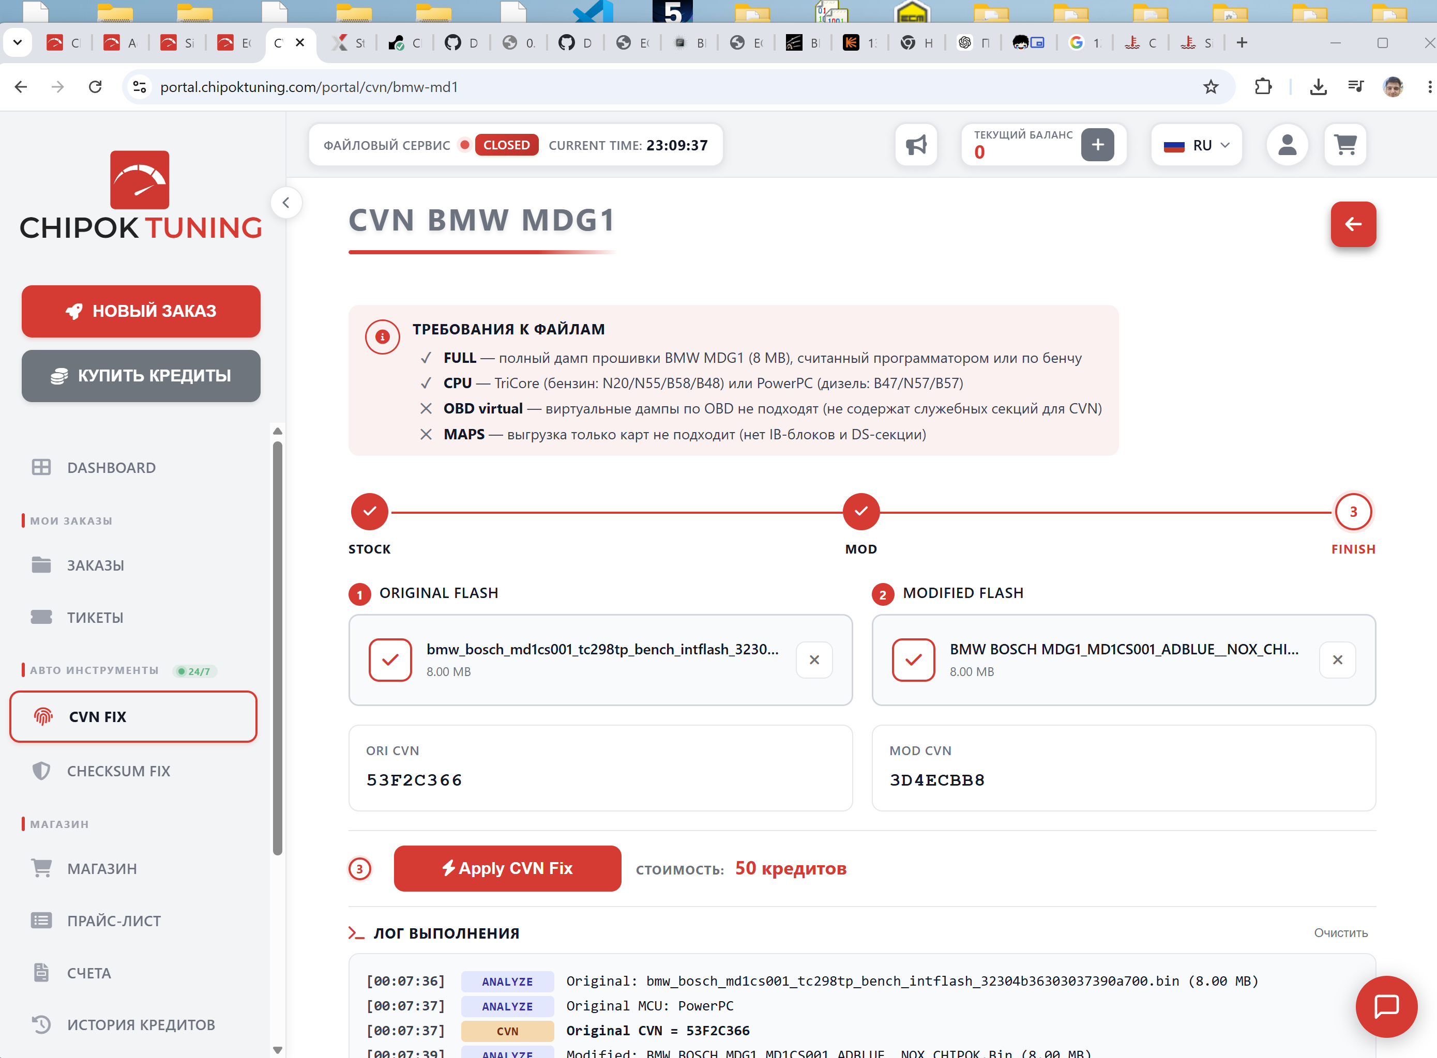Screen dimensions: 1437x1058
Task: Open ЗАКАЗЫ in the sidebar
Action: point(96,565)
